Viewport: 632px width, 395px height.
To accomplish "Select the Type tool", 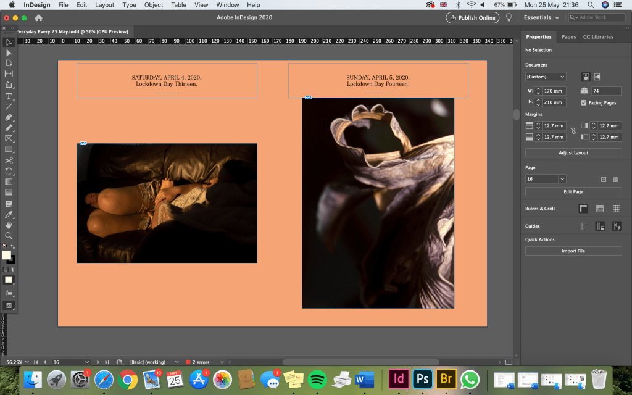I will [9, 96].
